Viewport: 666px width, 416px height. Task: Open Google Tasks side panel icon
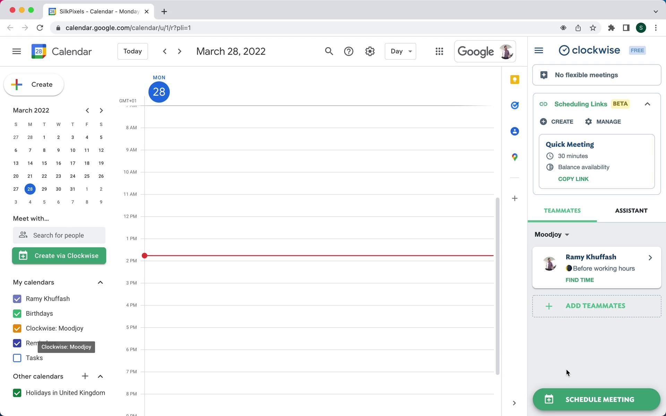(515, 105)
